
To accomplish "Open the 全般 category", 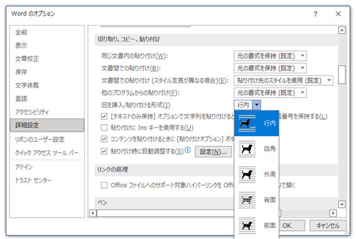I will coord(47,33).
